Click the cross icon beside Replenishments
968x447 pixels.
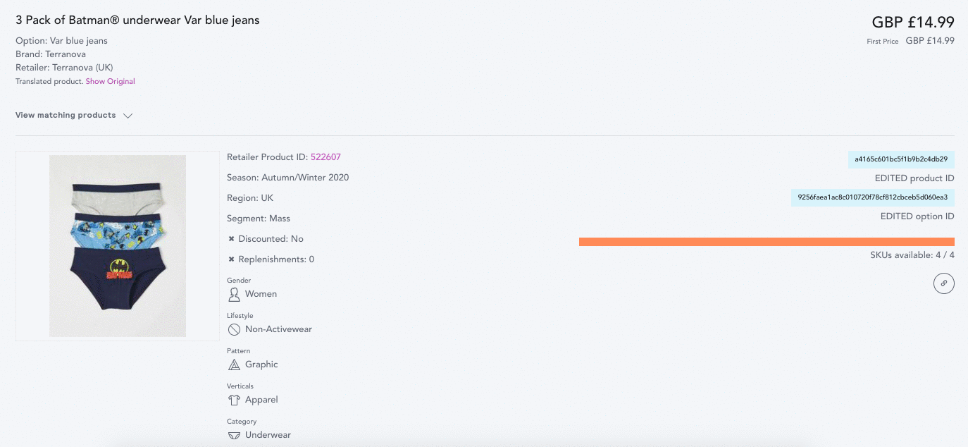tap(231, 259)
